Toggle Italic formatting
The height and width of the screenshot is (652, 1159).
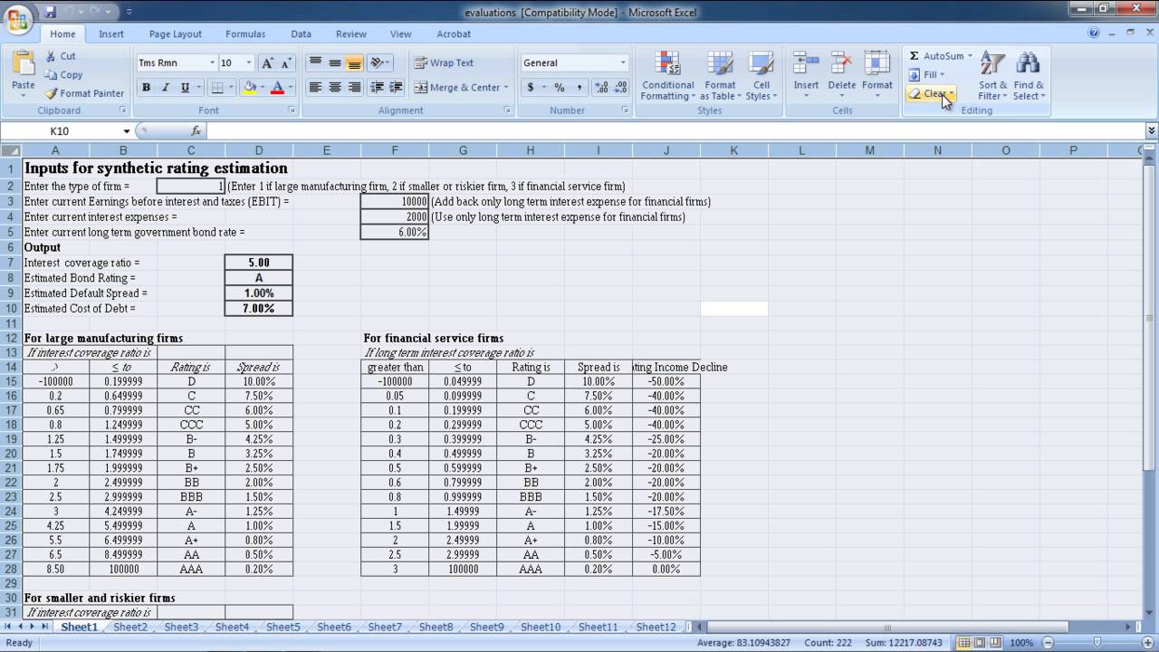(166, 88)
